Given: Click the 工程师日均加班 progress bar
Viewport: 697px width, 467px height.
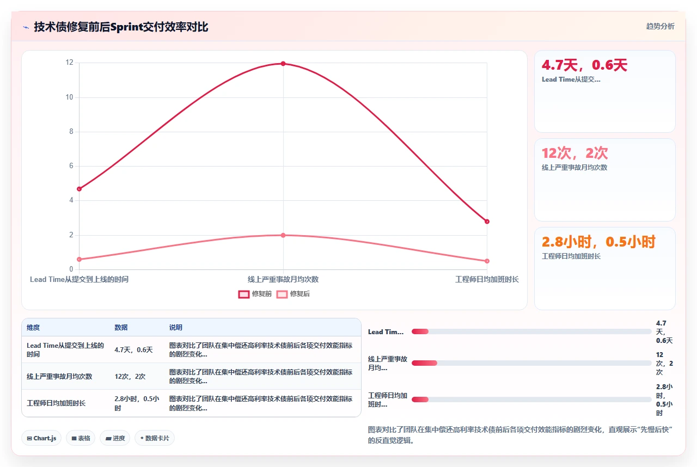Looking at the screenshot, I should coord(531,400).
